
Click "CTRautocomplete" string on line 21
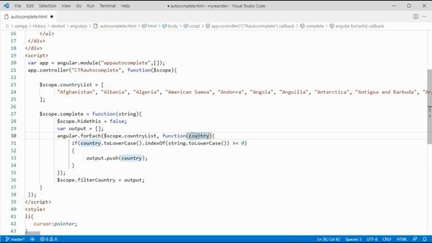click(x=97, y=70)
